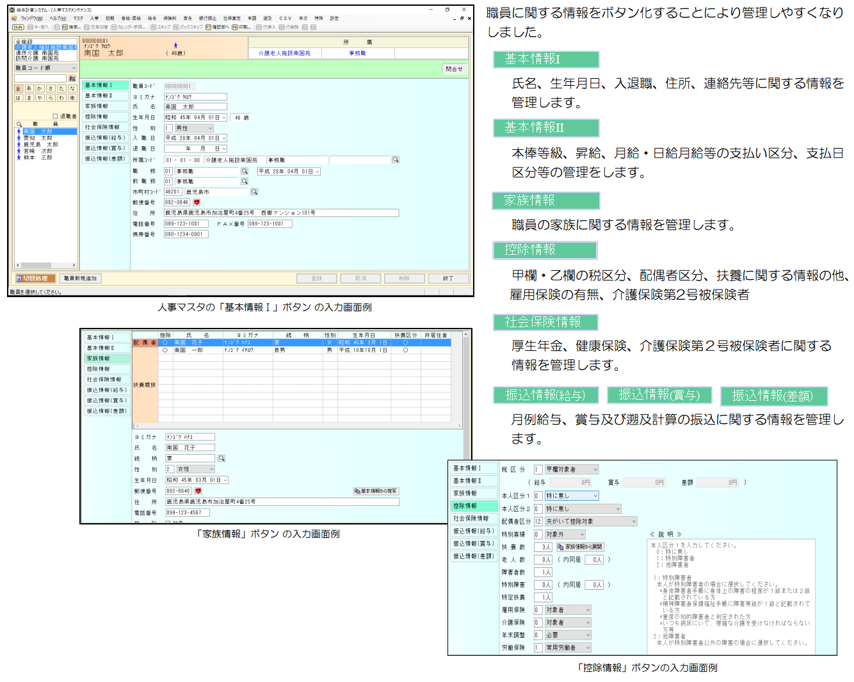Expand the 税区分 甲欄対象者 dropdown
Image resolution: width=854 pixels, height=682 pixels.
point(595,470)
